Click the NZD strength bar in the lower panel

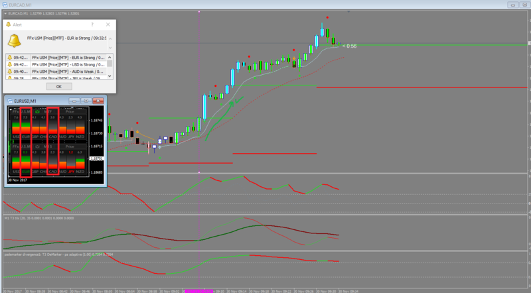(x=80, y=164)
